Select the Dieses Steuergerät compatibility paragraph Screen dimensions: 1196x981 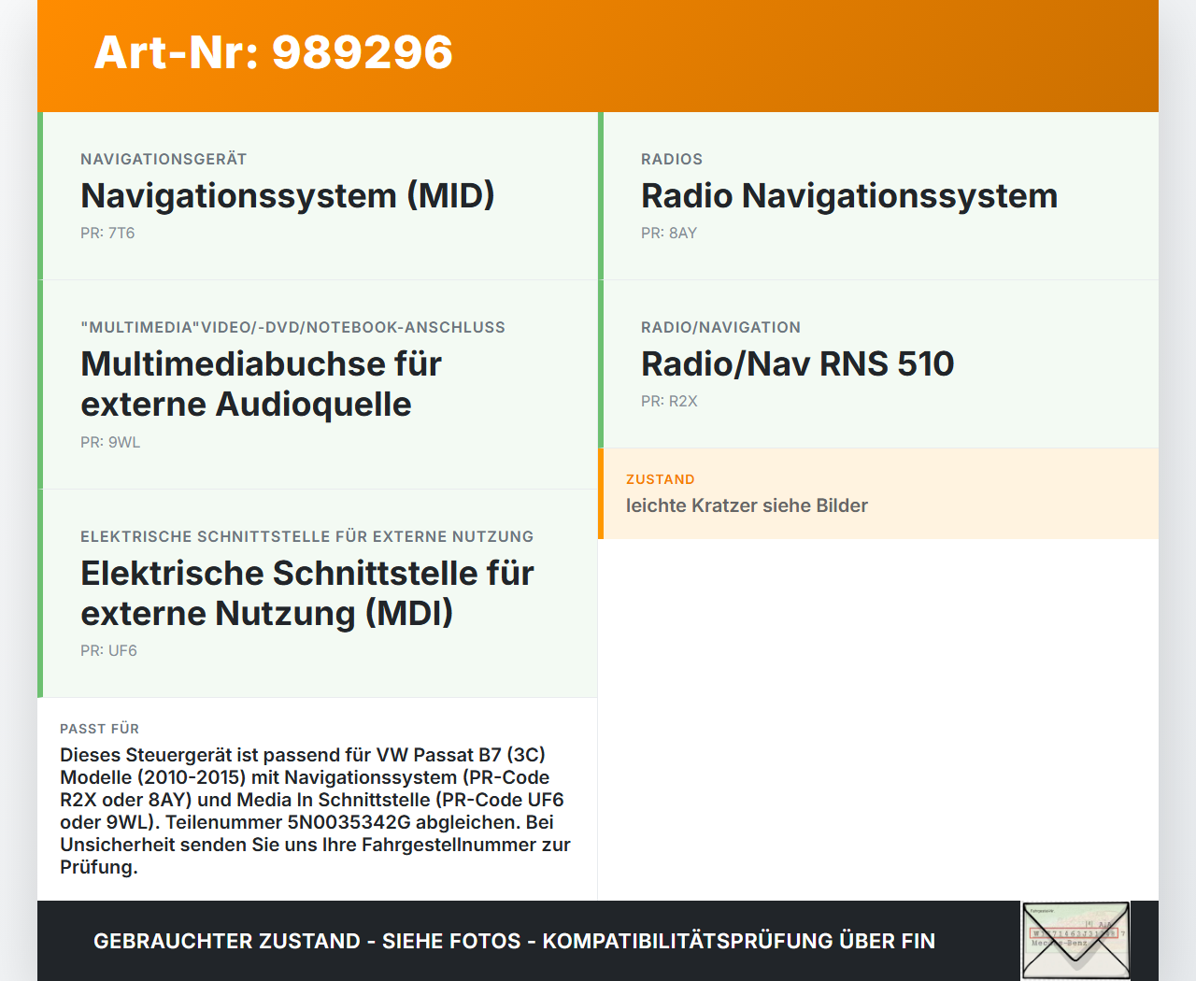[x=316, y=811]
